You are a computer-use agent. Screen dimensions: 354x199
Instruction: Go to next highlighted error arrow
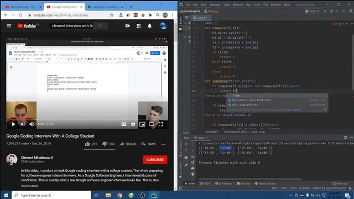(x=352, y=24)
